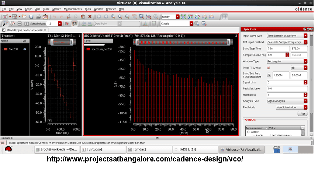Click the save floppy disk icon
The width and height of the screenshot is (318, 171).
coord(31,17)
